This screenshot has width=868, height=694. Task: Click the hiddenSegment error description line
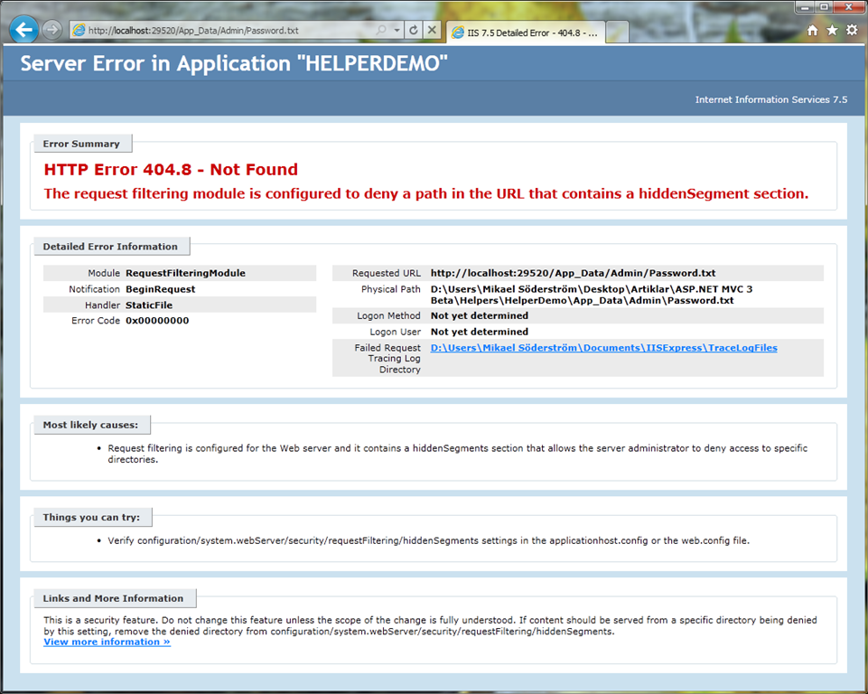(x=426, y=194)
